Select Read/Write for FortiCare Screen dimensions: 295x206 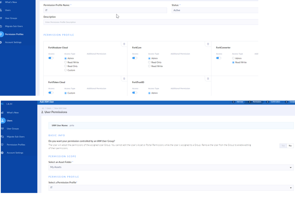coord(149,66)
